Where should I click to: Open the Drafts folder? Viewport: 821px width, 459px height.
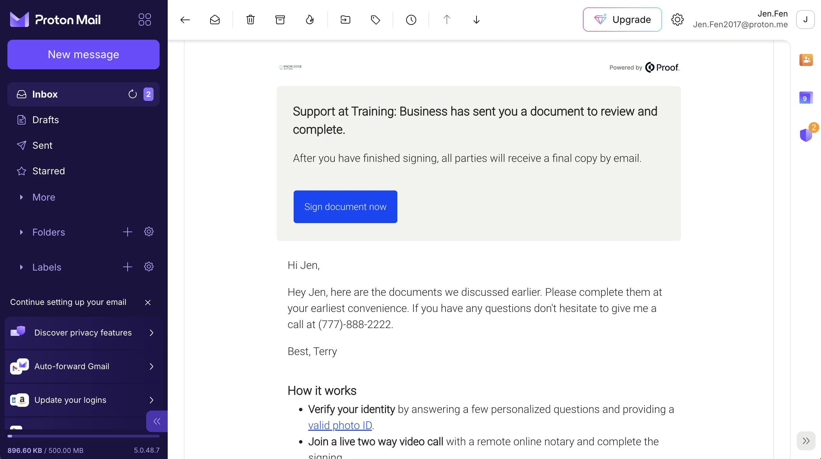pyautogui.click(x=45, y=120)
